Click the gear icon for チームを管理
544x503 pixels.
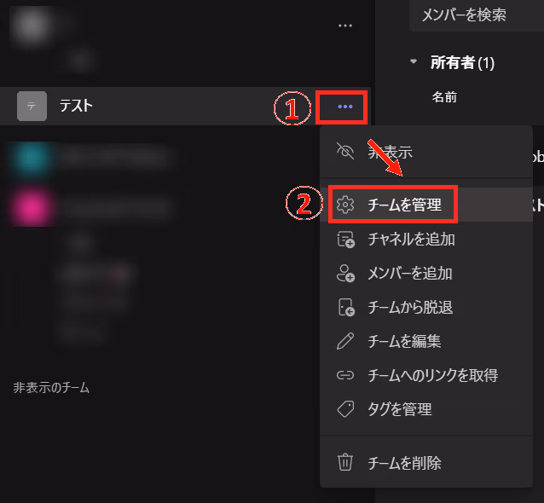345,205
